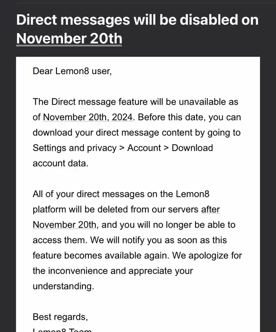Click the 'Direct messages will be disabled on' title
This screenshot has height=332, width=276.
coord(137,20)
